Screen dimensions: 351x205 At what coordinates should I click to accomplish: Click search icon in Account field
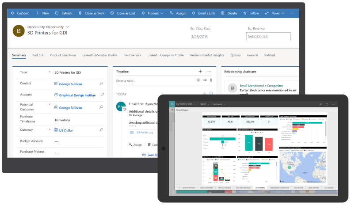click(x=102, y=95)
